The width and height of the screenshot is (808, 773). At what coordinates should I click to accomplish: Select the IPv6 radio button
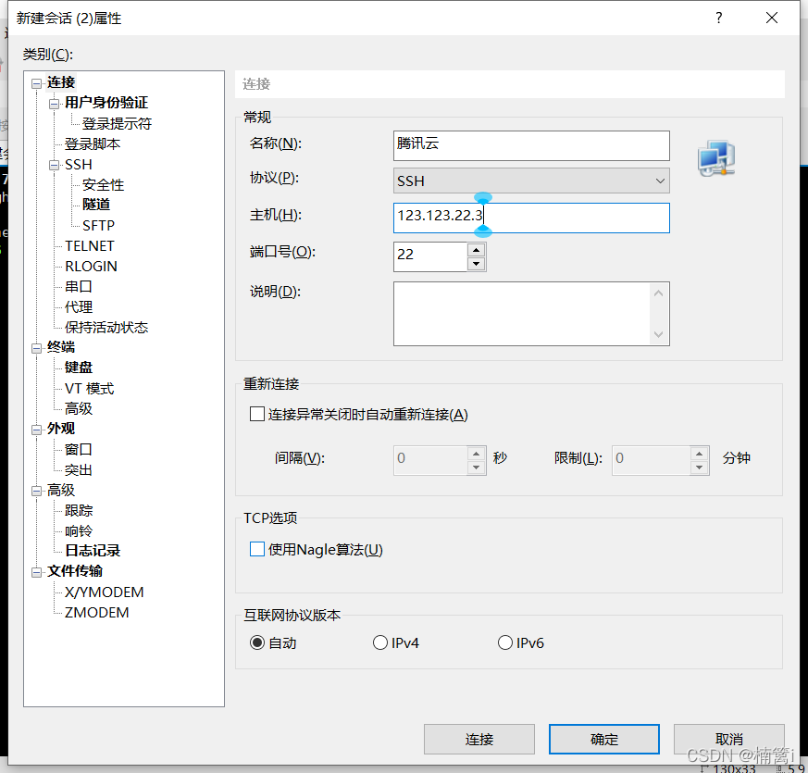click(505, 642)
